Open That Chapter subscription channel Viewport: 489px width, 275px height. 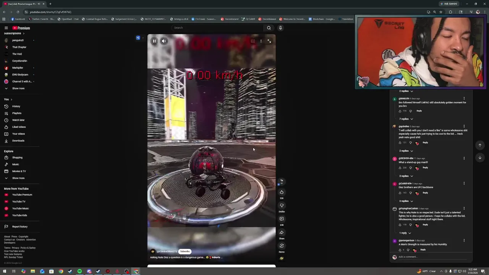[19, 47]
